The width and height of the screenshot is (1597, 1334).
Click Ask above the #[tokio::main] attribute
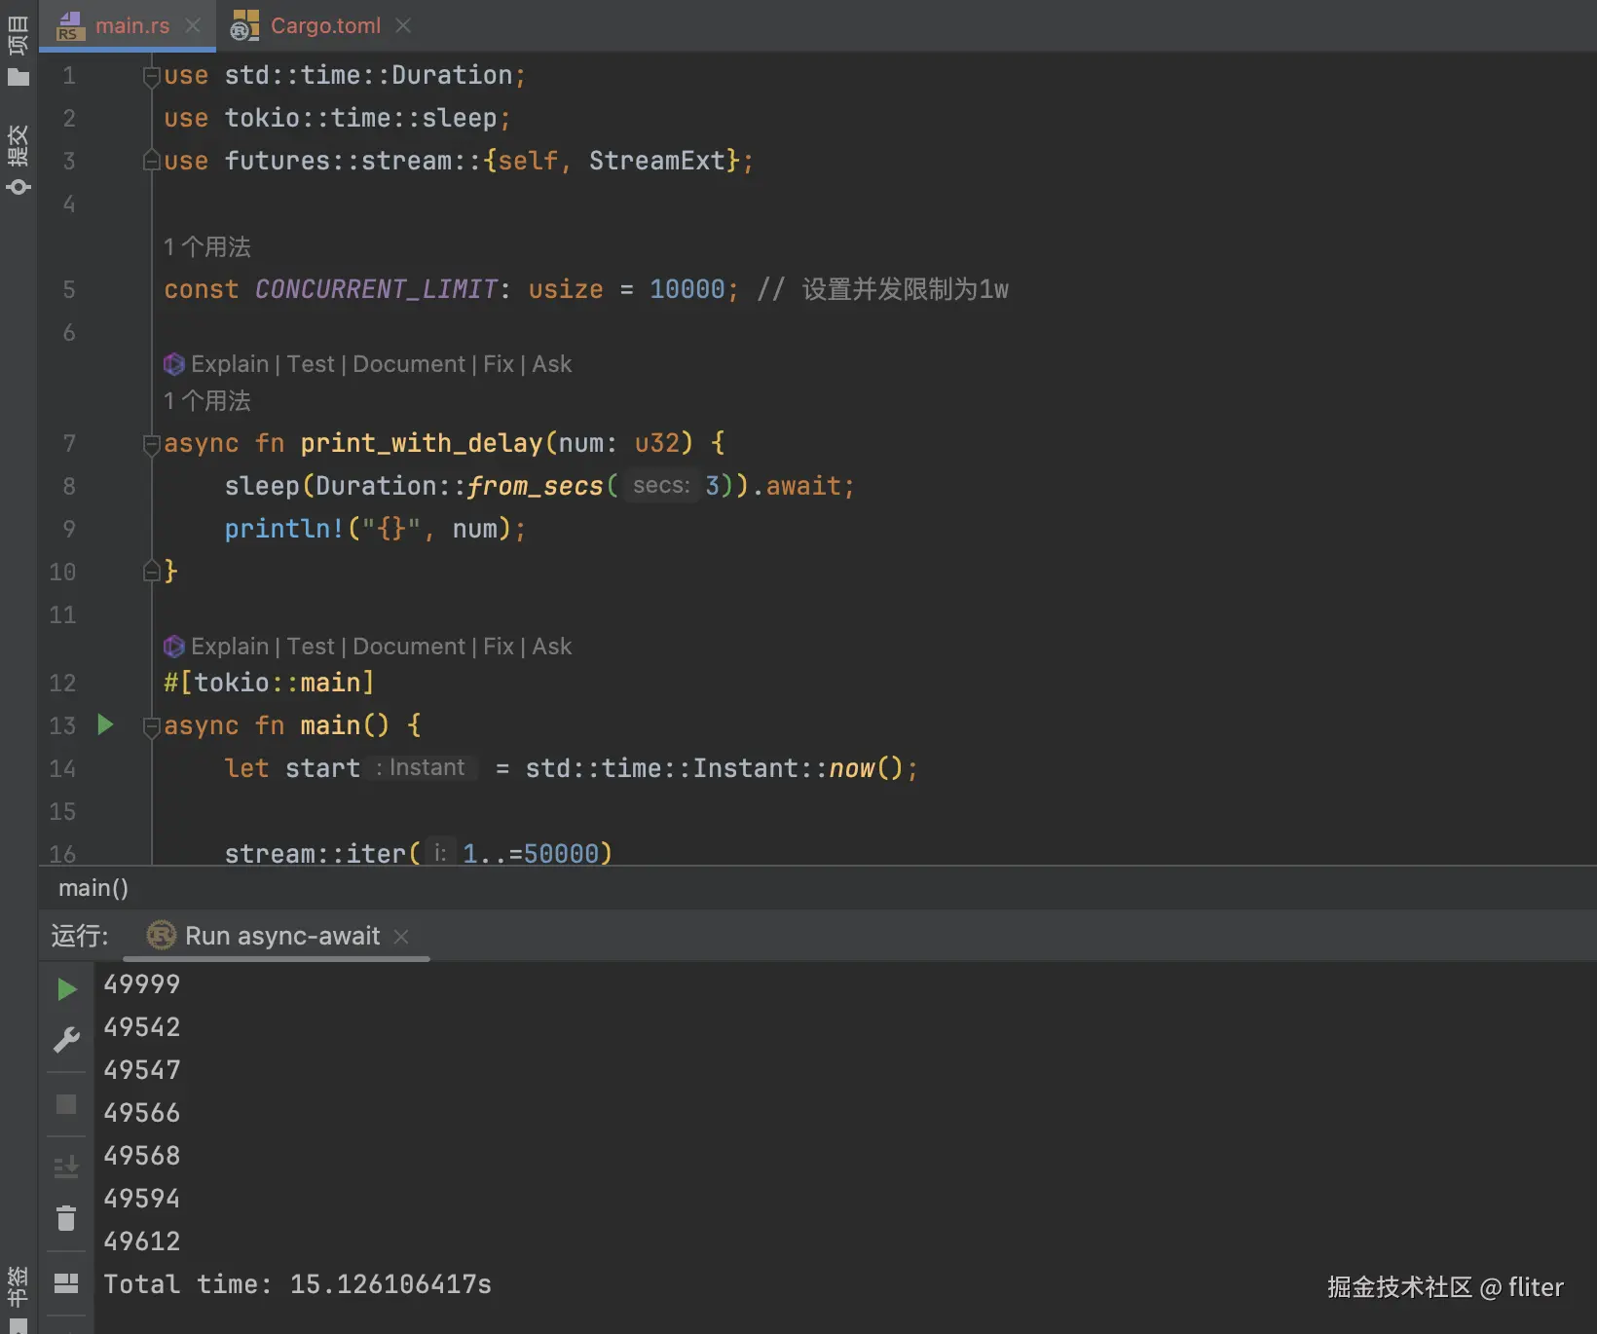552,647
